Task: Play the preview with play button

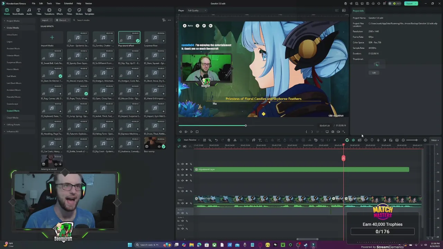Action: [x=191, y=132]
